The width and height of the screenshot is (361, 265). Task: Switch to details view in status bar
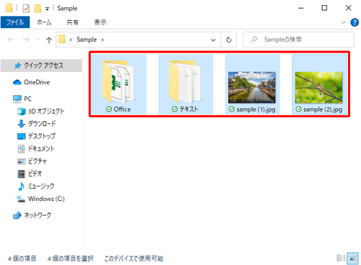341,259
